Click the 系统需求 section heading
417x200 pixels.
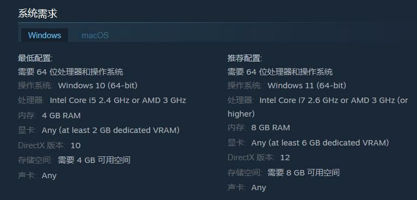tap(38, 13)
